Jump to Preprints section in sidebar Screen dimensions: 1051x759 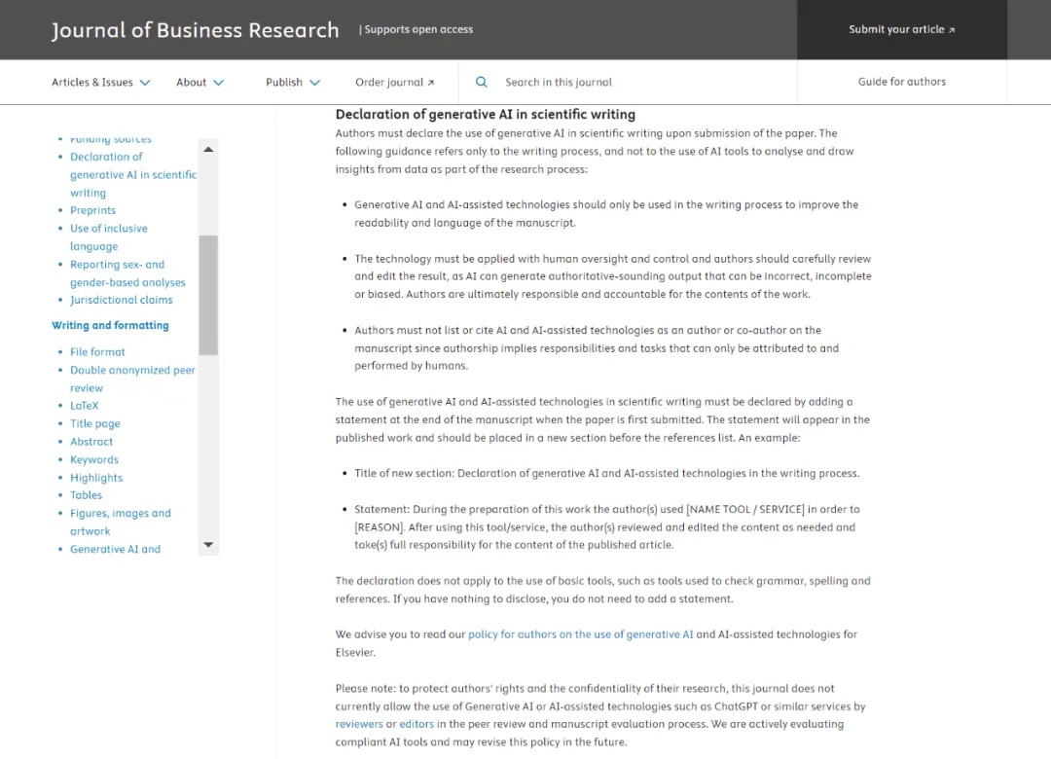(92, 210)
